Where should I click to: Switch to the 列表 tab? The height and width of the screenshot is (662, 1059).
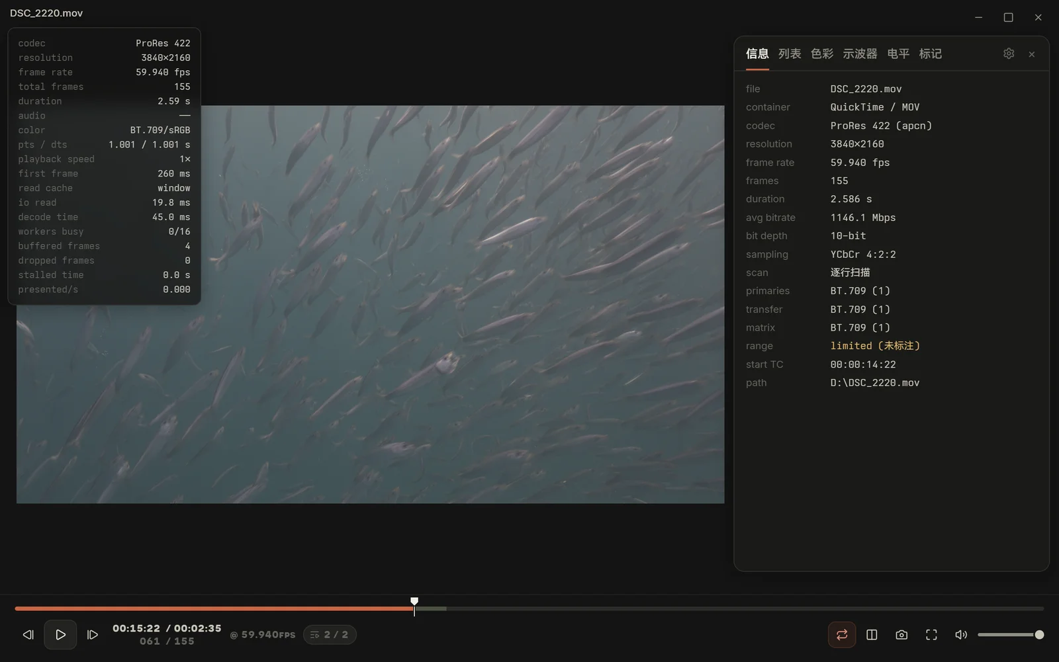[x=790, y=54]
